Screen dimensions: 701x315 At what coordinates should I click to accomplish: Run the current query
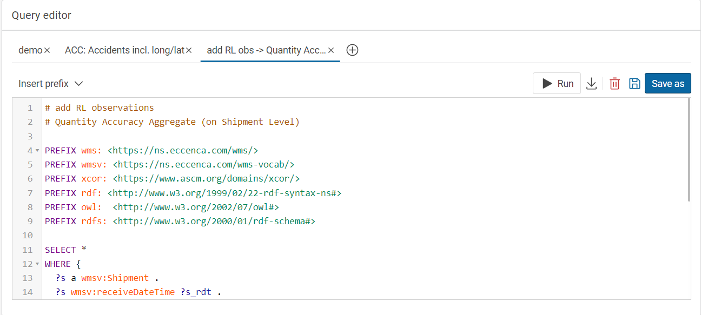click(x=557, y=84)
